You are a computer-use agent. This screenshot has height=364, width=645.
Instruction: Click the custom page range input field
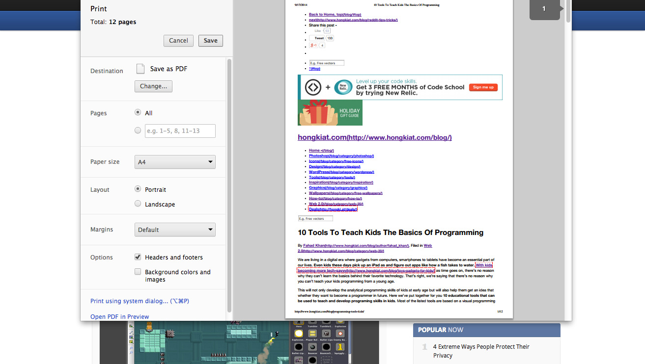click(x=180, y=131)
